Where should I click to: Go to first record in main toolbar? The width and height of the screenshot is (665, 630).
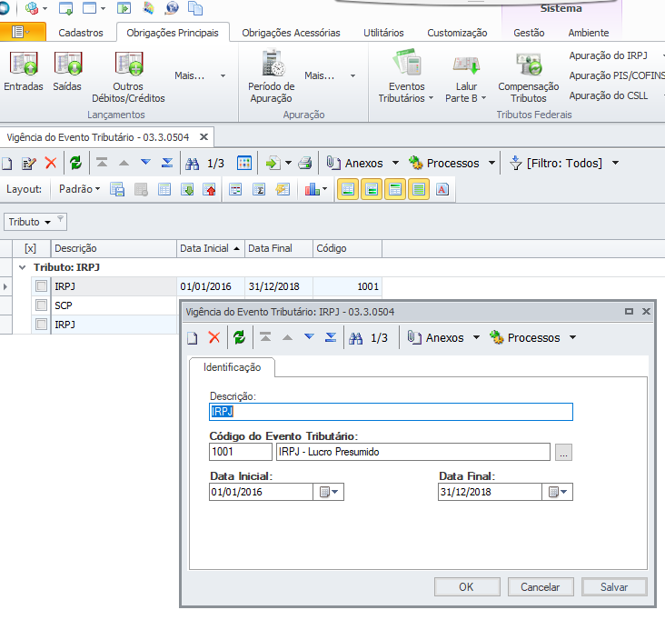click(x=102, y=163)
